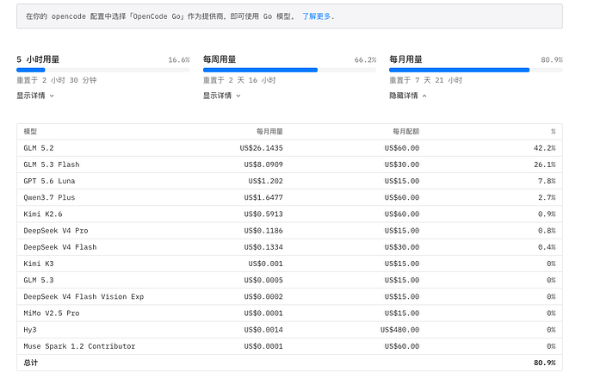Click usage value US$0.5913
Screen dimensions: 594x391
pos(263,214)
